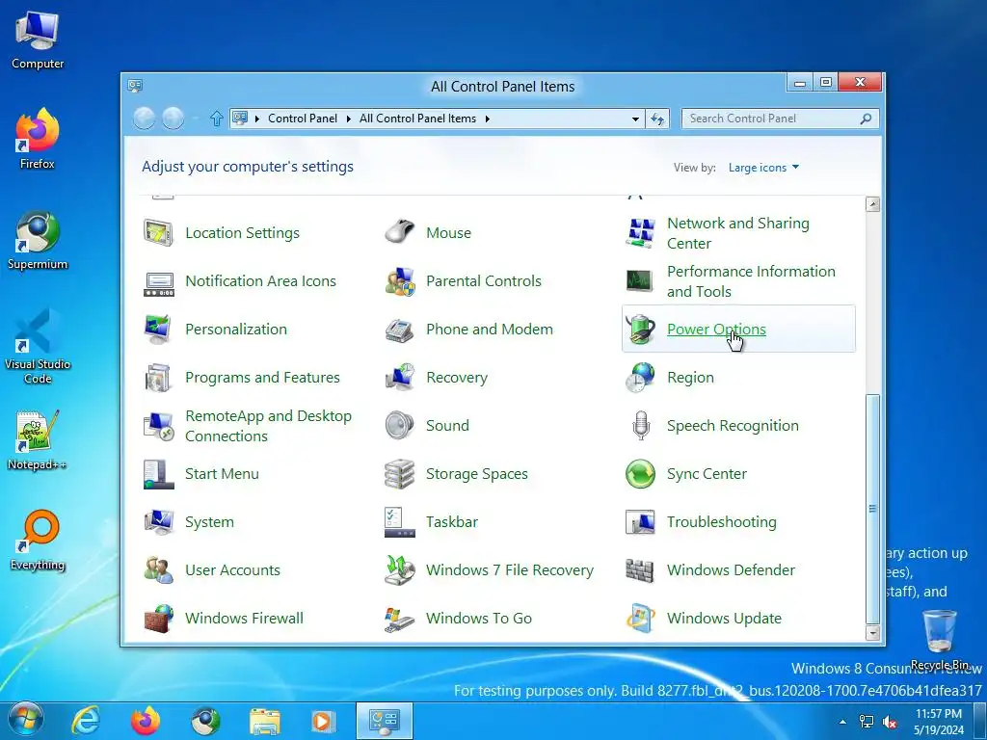Click the Back navigation button
987x740 pixels.
[x=145, y=119]
